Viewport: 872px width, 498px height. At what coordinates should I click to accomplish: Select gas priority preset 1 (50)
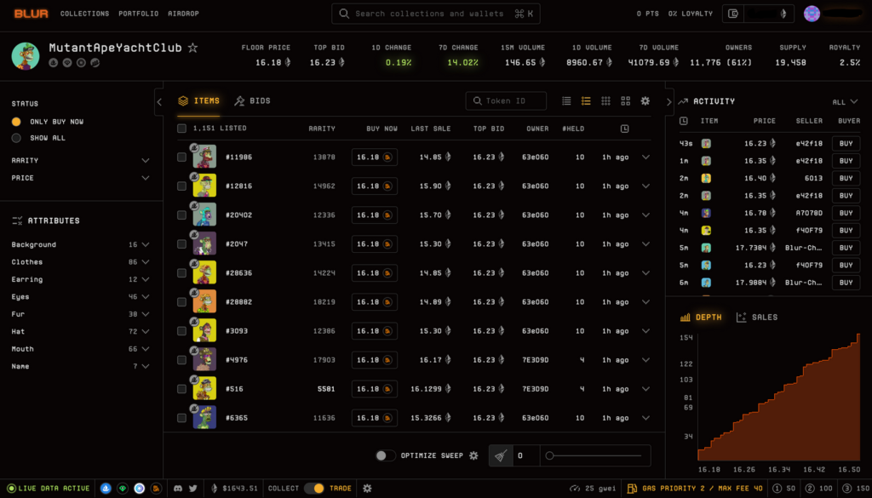(x=784, y=488)
